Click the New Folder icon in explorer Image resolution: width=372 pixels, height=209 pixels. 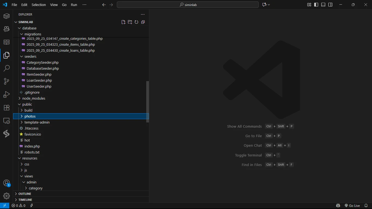pyautogui.click(x=130, y=22)
